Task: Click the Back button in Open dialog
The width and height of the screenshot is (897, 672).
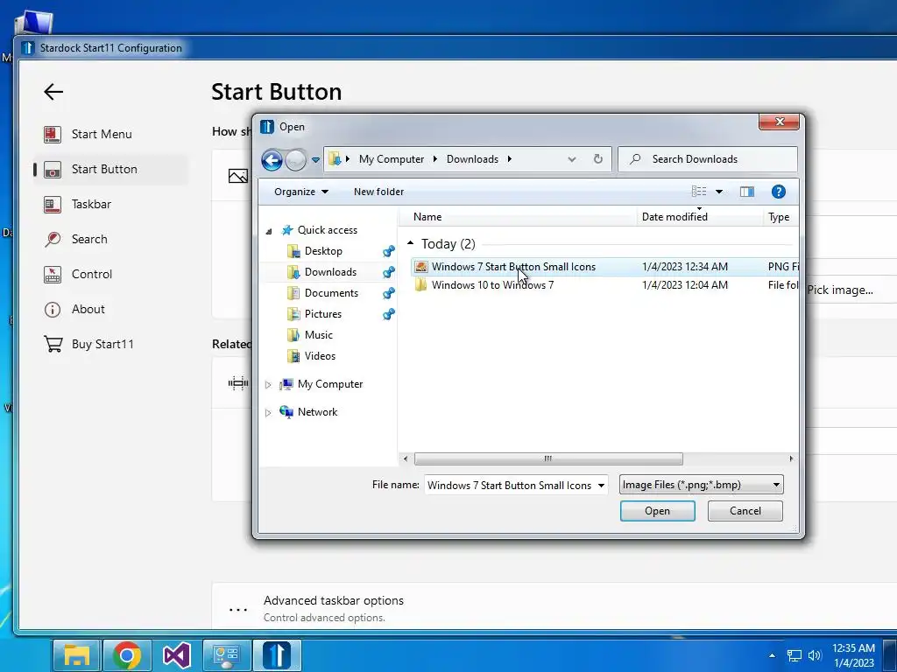Action: pos(272,160)
